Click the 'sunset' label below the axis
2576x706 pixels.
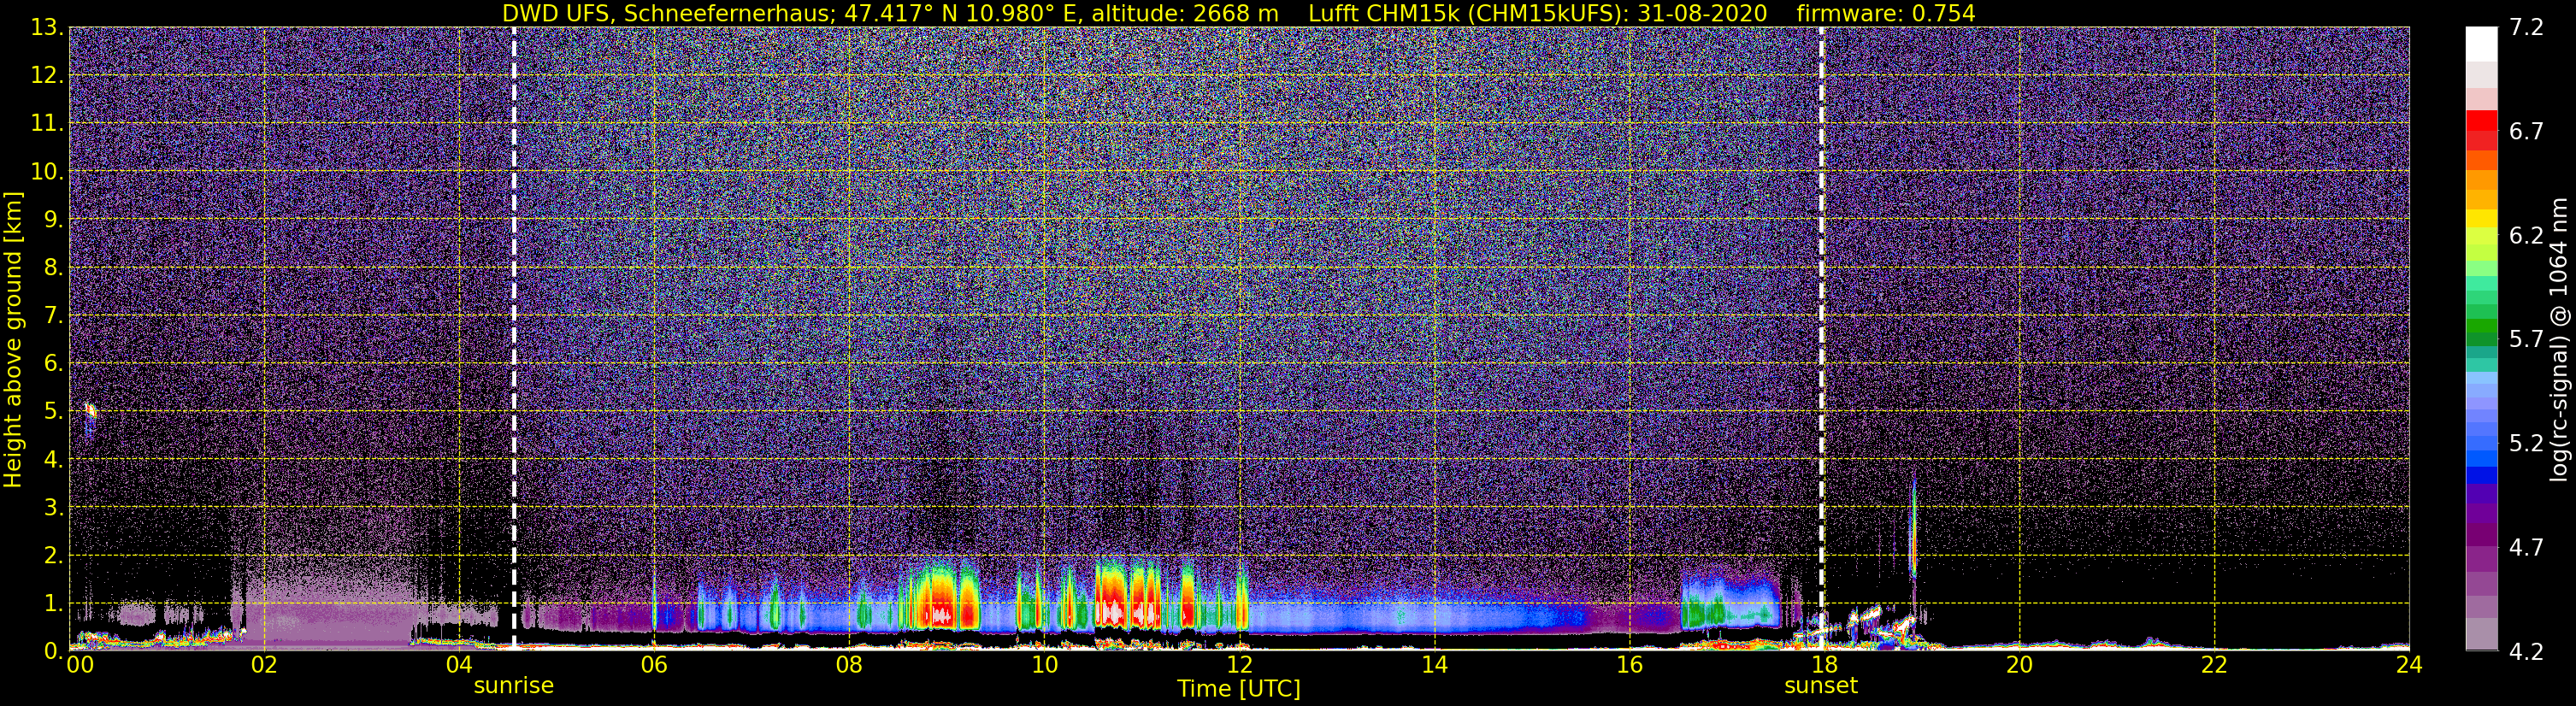(1821, 686)
